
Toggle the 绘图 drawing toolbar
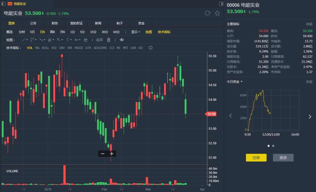point(149,32)
